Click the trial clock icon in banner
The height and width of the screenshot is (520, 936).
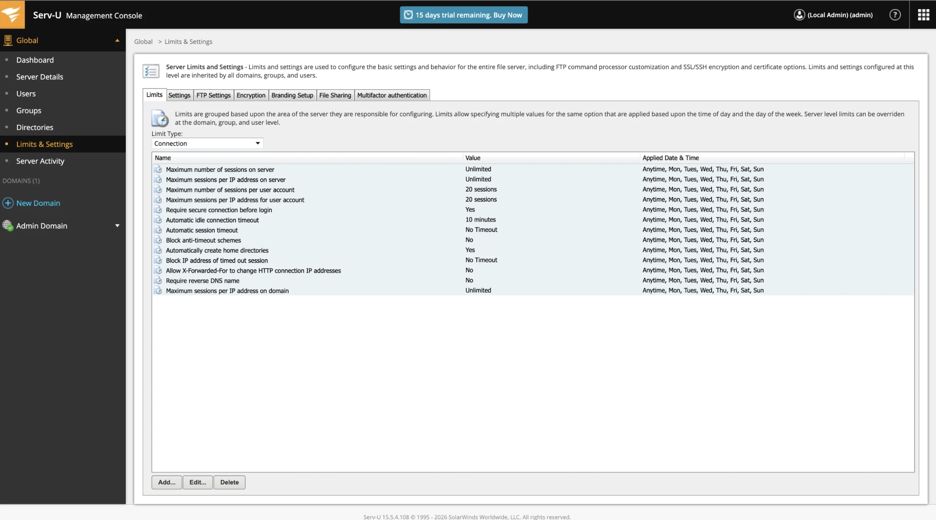click(408, 15)
